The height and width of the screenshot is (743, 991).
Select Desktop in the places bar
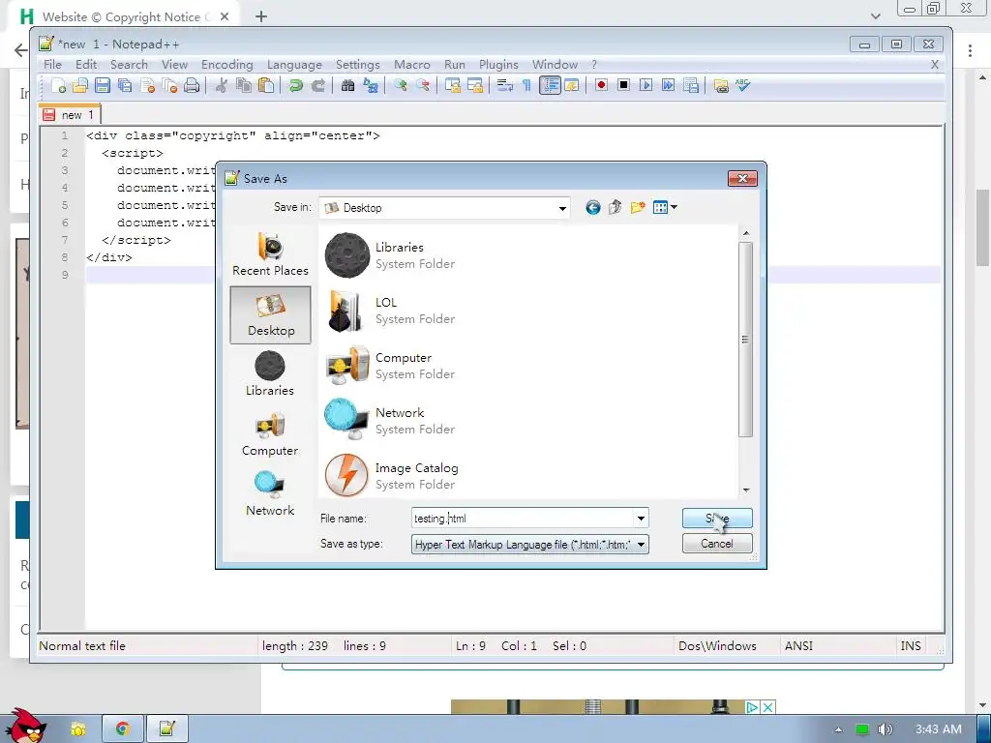coord(271,314)
